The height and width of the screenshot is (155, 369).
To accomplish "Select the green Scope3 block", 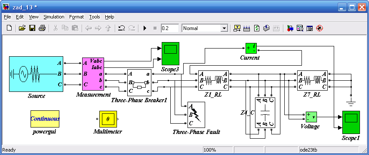I will pos(170,54).
